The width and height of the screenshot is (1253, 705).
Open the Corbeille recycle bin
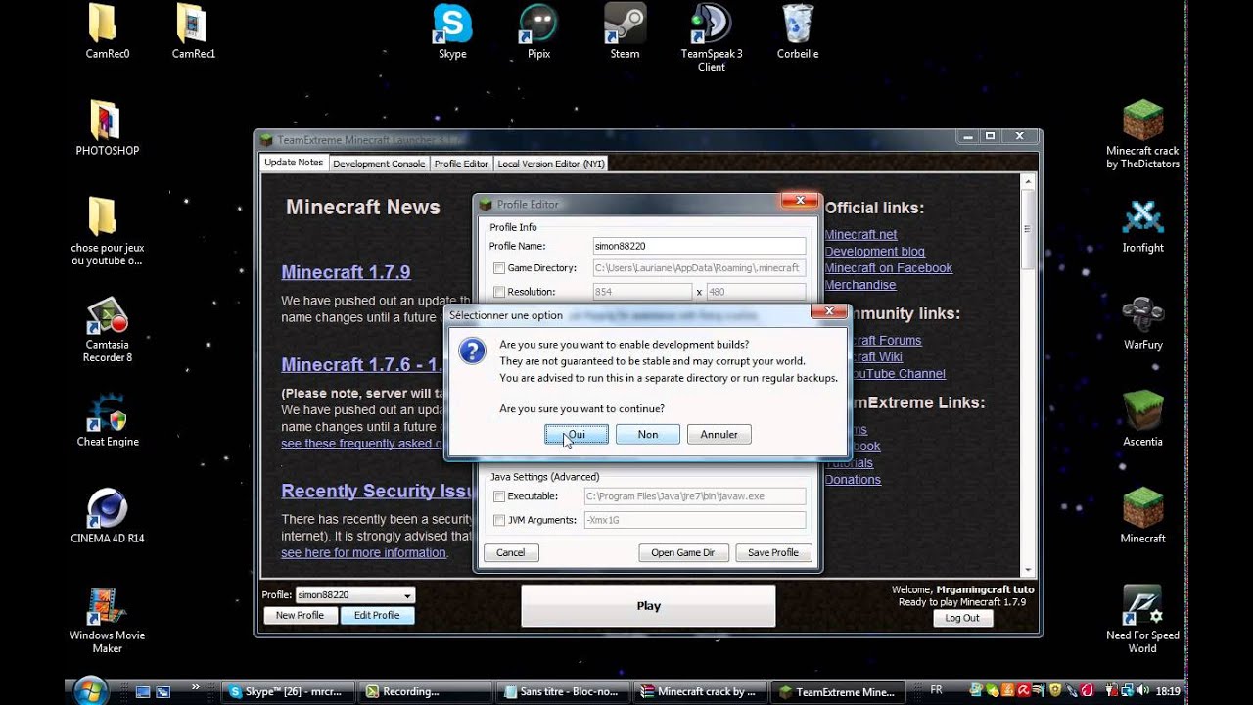tap(798, 31)
